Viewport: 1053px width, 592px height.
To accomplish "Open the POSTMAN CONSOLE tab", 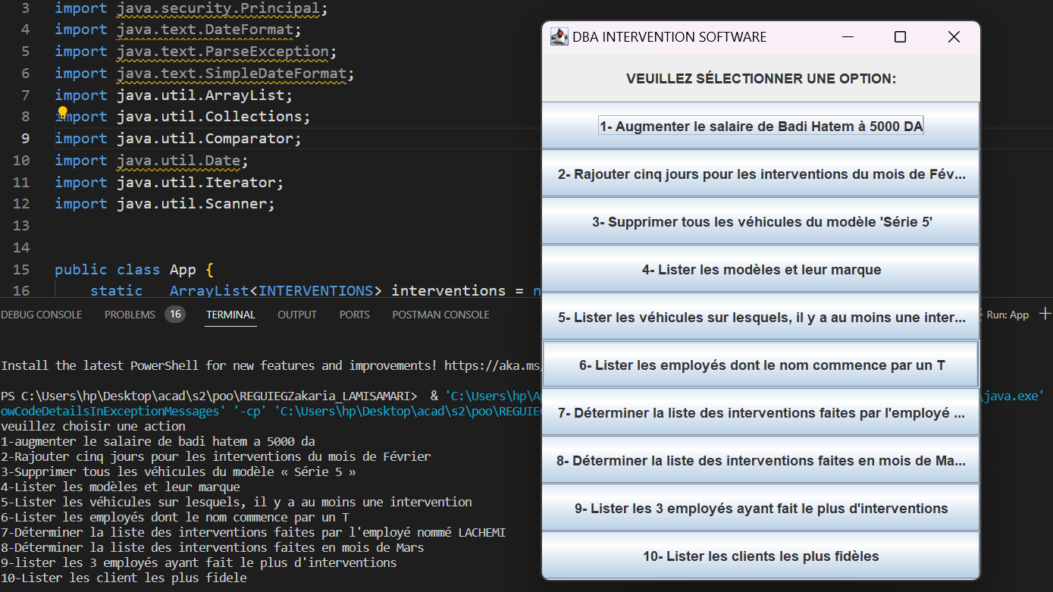I will pyautogui.click(x=440, y=314).
